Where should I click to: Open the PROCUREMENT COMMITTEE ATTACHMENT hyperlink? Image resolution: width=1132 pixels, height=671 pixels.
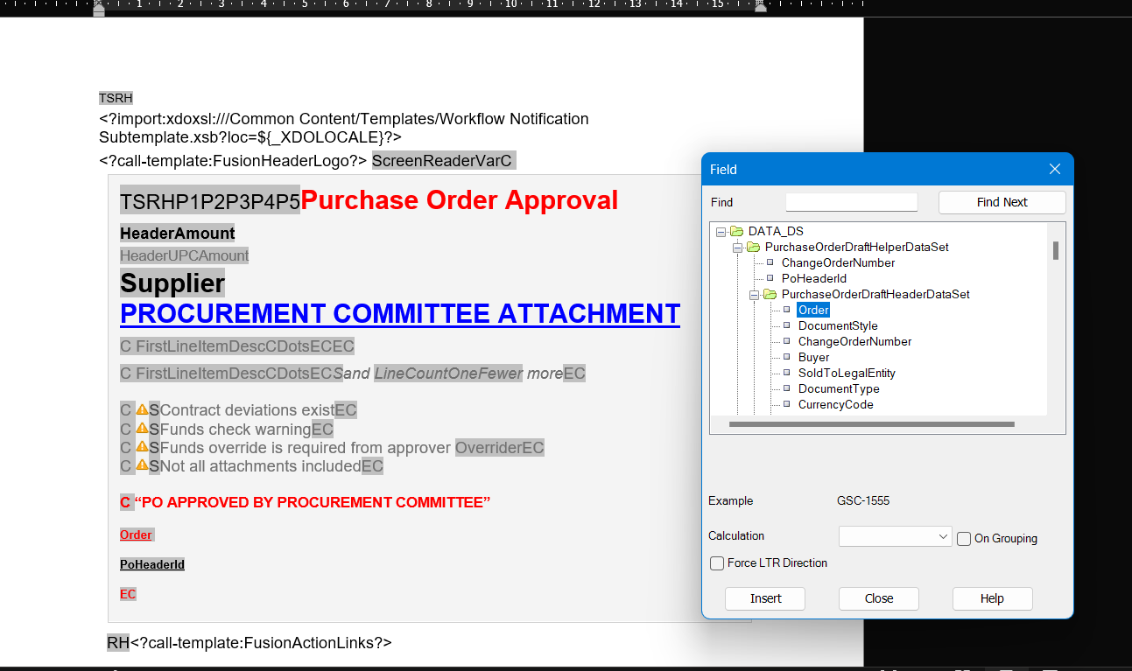point(400,313)
